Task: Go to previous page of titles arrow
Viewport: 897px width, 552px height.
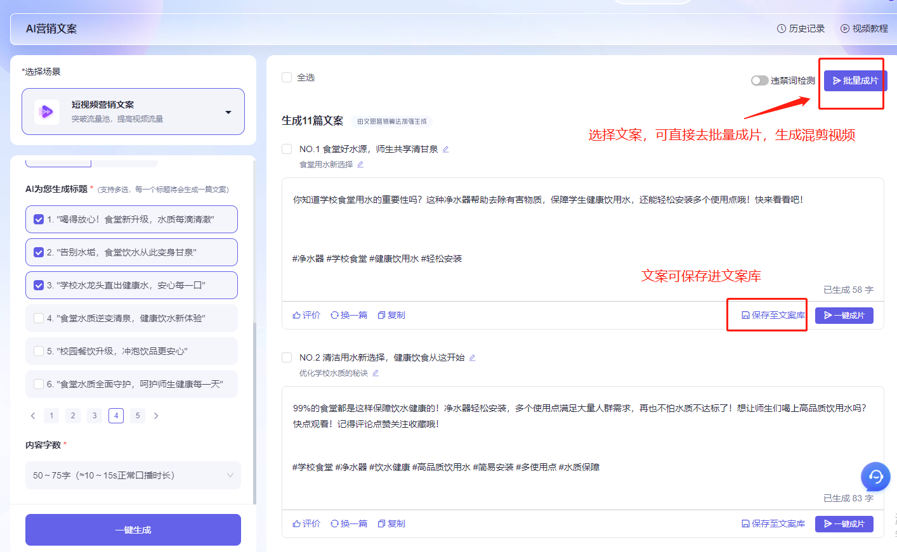Action: (33, 416)
